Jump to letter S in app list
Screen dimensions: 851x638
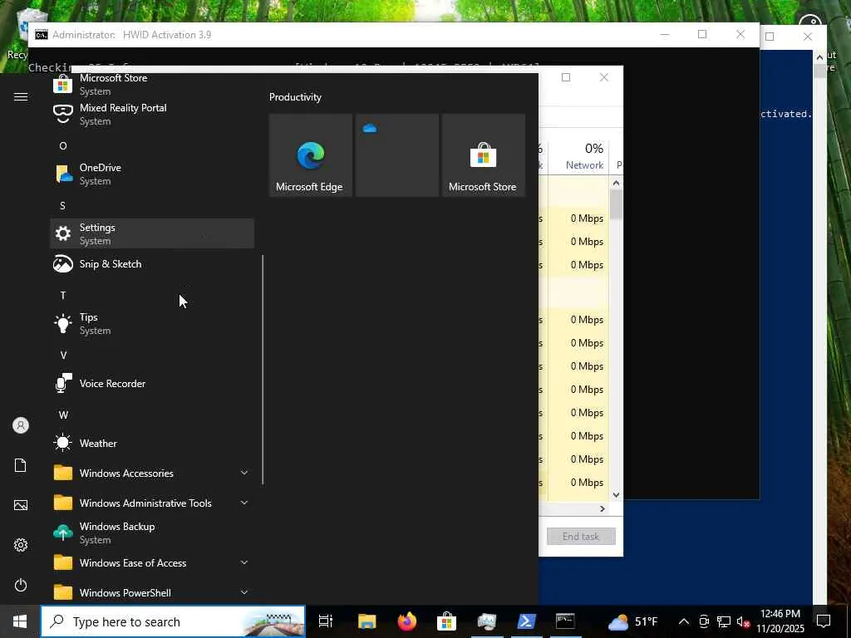(62, 206)
